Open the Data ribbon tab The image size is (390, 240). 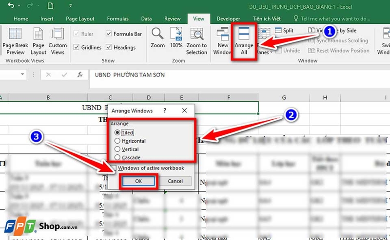(146, 18)
